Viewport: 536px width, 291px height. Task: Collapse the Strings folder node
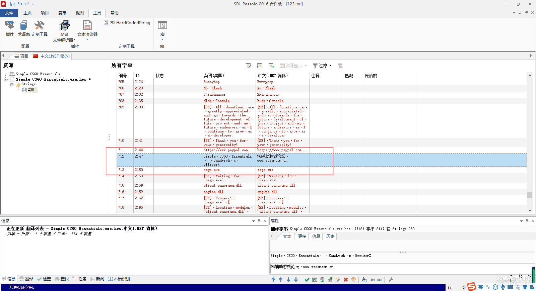tap(12, 85)
